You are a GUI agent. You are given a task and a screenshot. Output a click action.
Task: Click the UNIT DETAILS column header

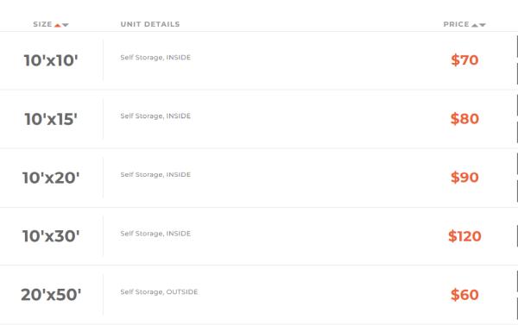[x=150, y=24]
